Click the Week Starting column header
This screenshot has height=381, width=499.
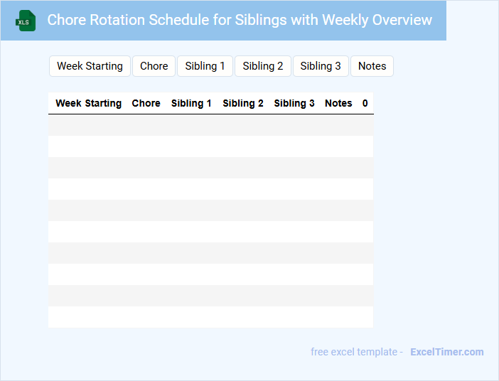coord(88,103)
